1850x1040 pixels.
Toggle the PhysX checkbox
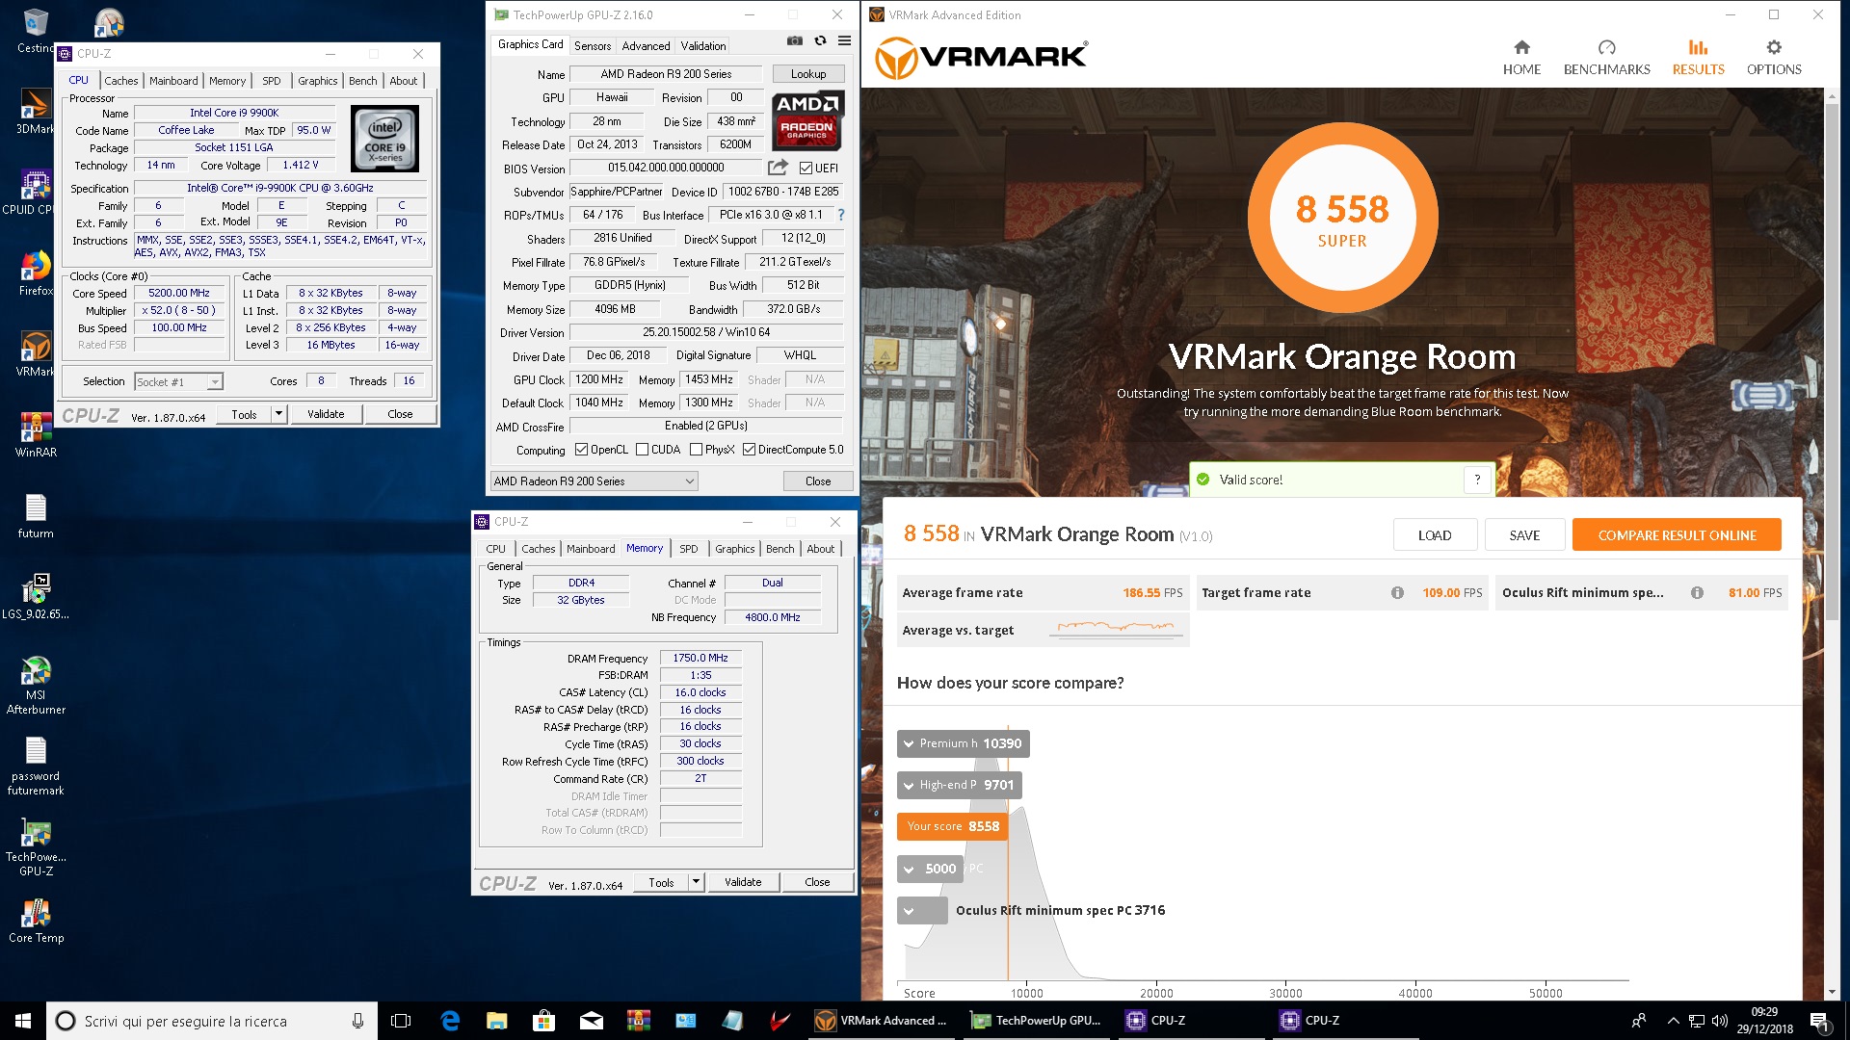(696, 450)
